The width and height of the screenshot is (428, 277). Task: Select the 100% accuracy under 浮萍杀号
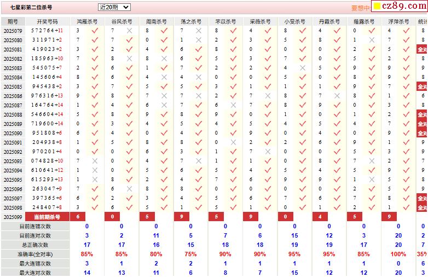pos(398,254)
